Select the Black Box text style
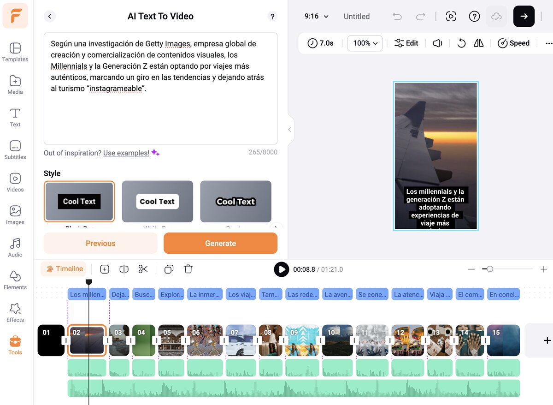Screen dimensions: 553x405 pos(79,201)
